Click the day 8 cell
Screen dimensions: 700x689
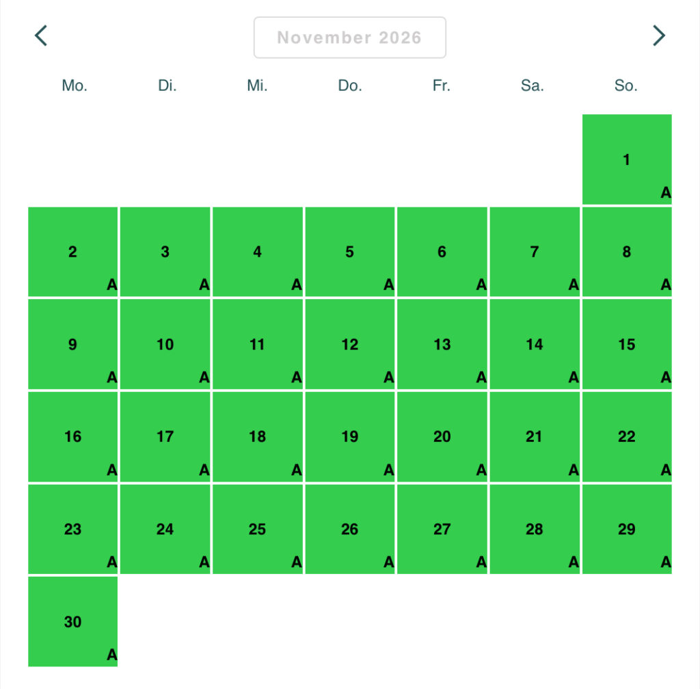pos(626,252)
